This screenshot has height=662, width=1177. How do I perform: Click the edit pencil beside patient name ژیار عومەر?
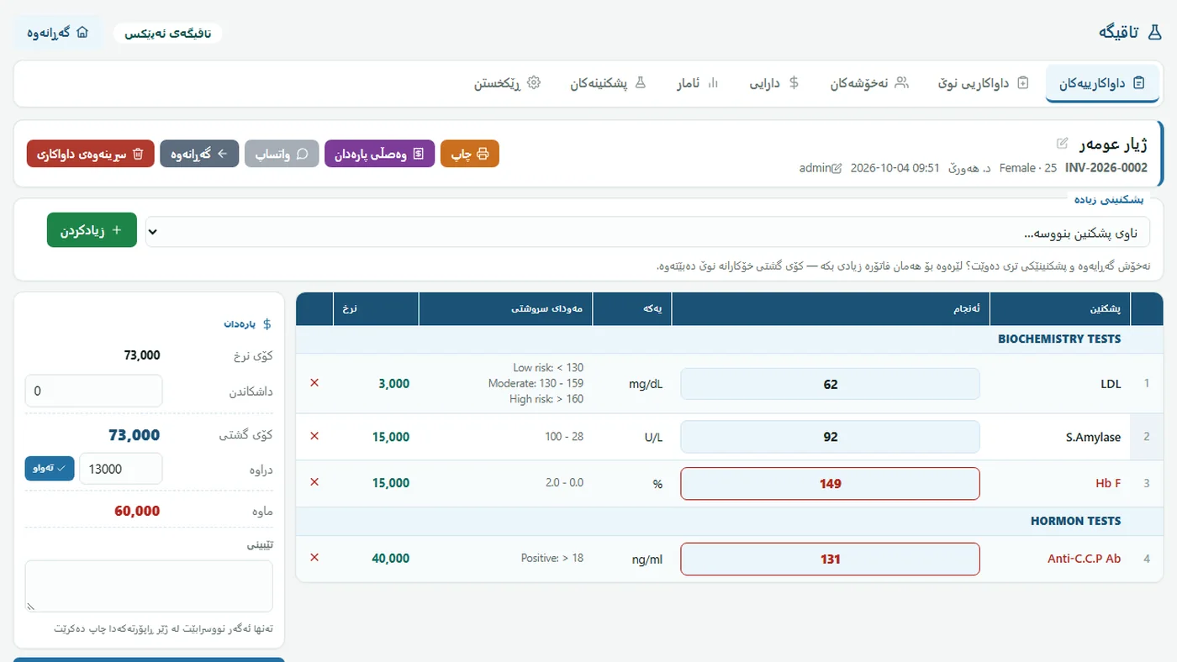coord(1063,143)
